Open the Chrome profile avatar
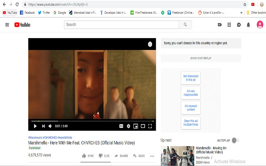This screenshot has width=266, height=166. pyautogui.click(x=262, y=5)
